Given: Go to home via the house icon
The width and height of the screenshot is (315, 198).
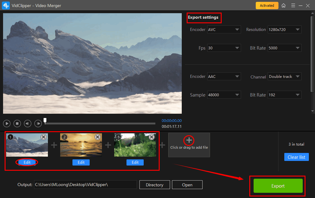Looking at the screenshot, I should coord(283,6).
